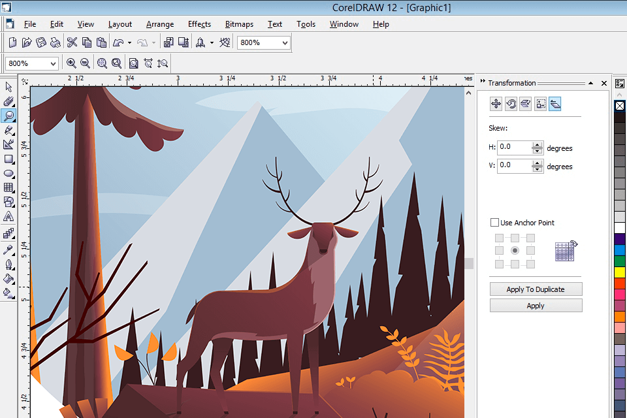Viewport: 627px width, 418px height.
Task: Select the Zoom In tool on toolbar
Action: click(71, 63)
